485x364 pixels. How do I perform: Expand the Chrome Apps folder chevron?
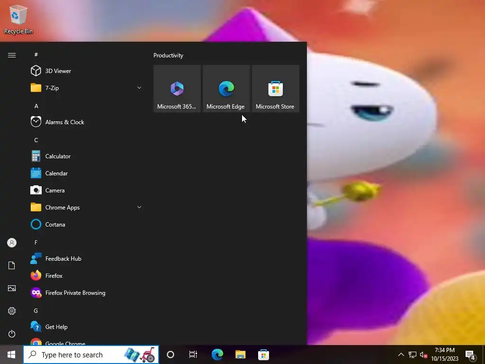(139, 208)
